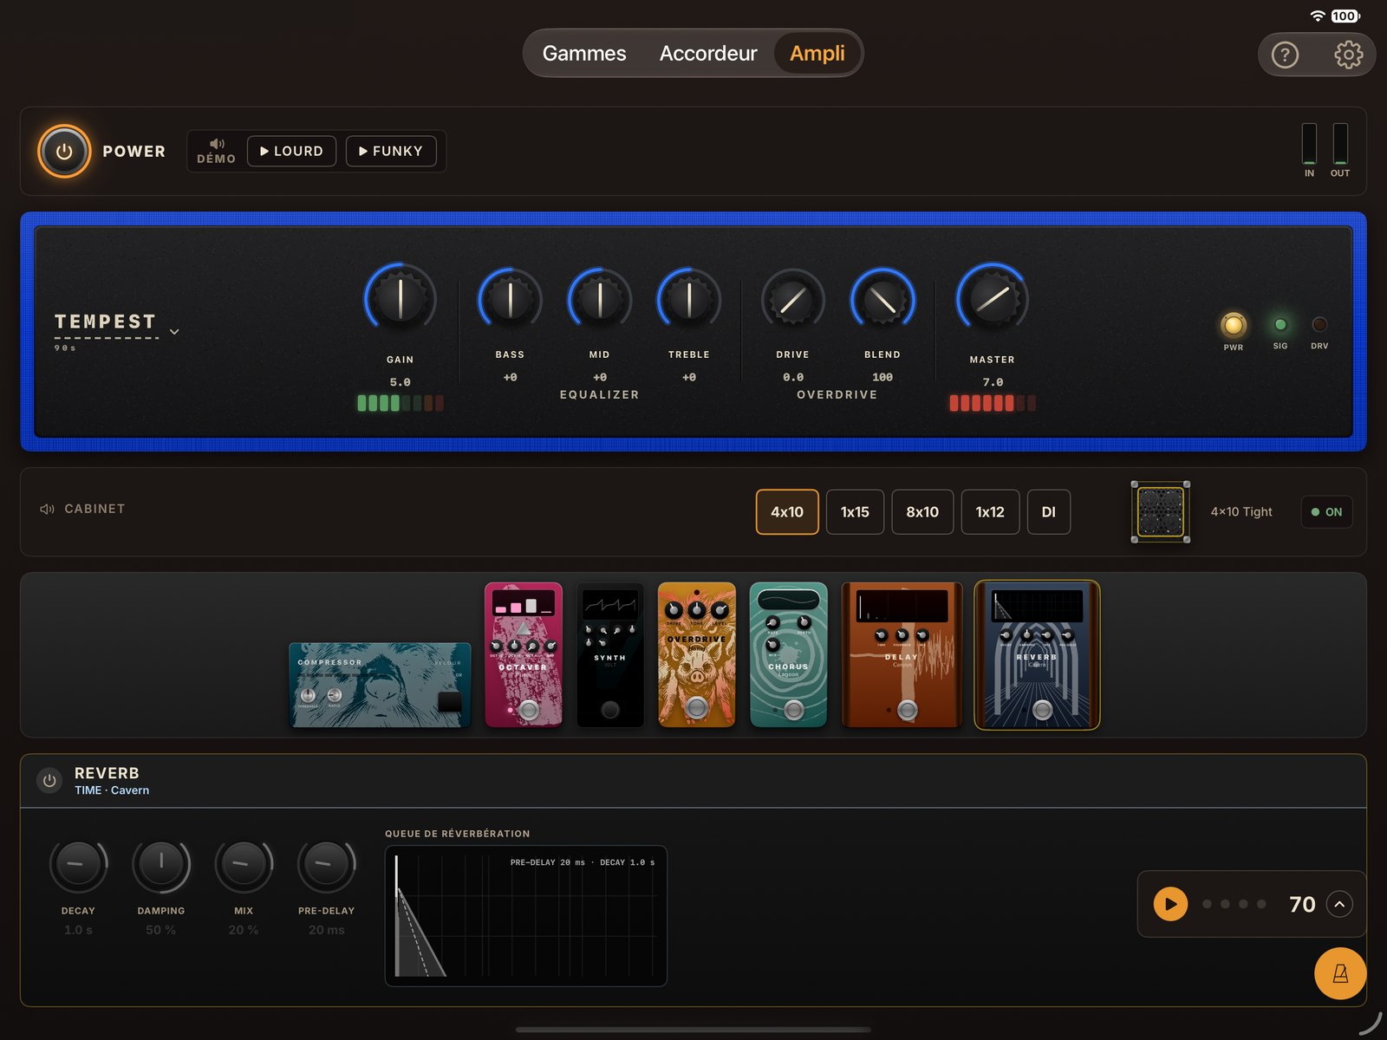Click the CABINET speaker icon
The width and height of the screenshot is (1387, 1040).
(x=47, y=509)
